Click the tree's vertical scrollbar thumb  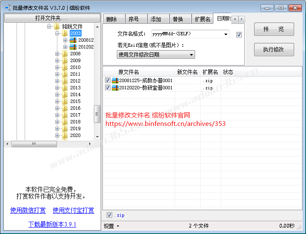[x=97, y=114]
